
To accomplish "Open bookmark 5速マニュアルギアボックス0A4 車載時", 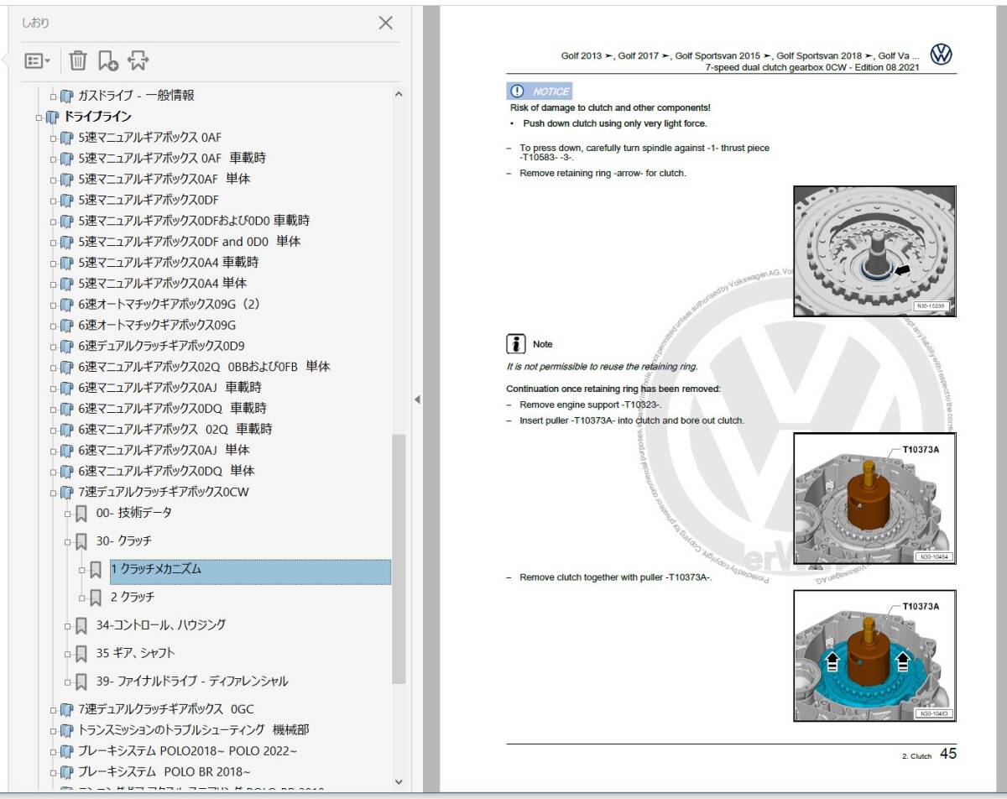I will coord(169,262).
